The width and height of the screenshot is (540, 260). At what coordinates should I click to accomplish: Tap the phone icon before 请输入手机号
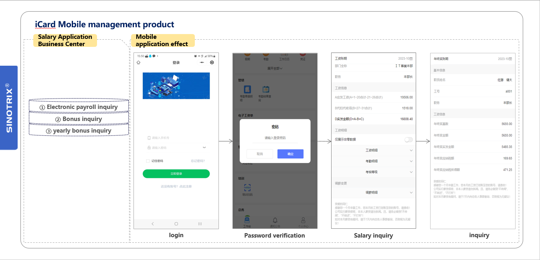(149, 138)
